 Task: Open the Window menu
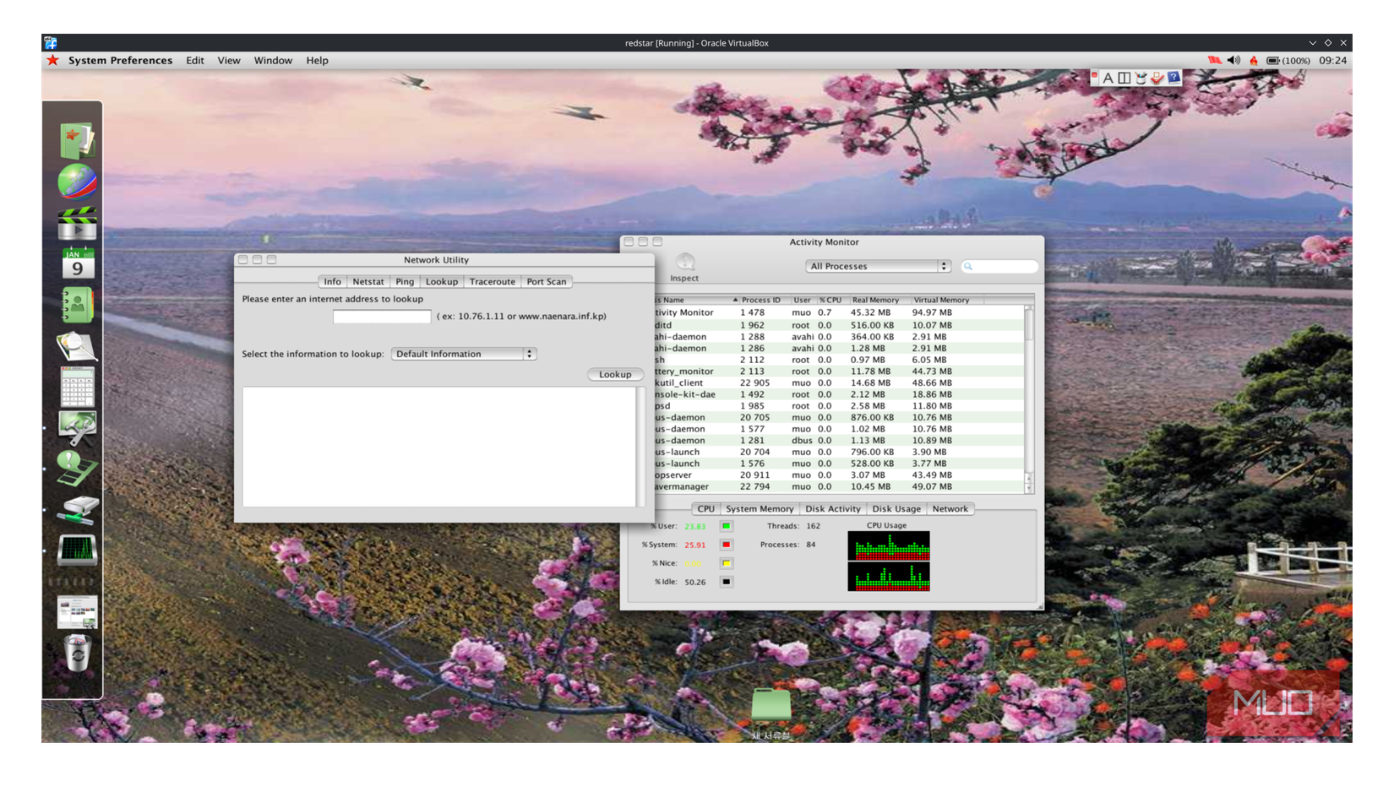pos(272,60)
